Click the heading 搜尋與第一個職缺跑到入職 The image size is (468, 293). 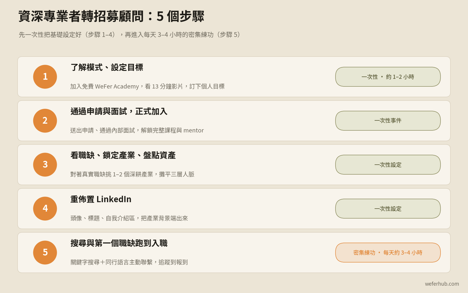(x=119, y=243)
